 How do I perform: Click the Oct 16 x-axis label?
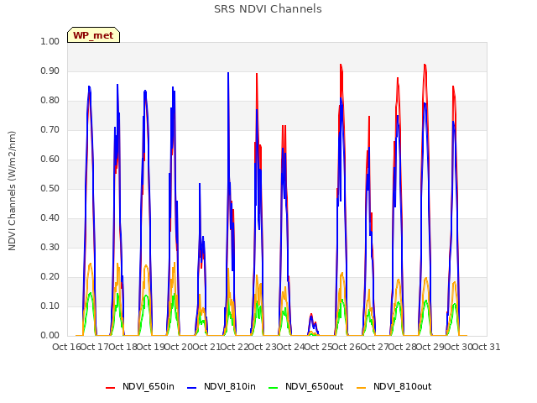pyautogui.click(x=66, y=347)
